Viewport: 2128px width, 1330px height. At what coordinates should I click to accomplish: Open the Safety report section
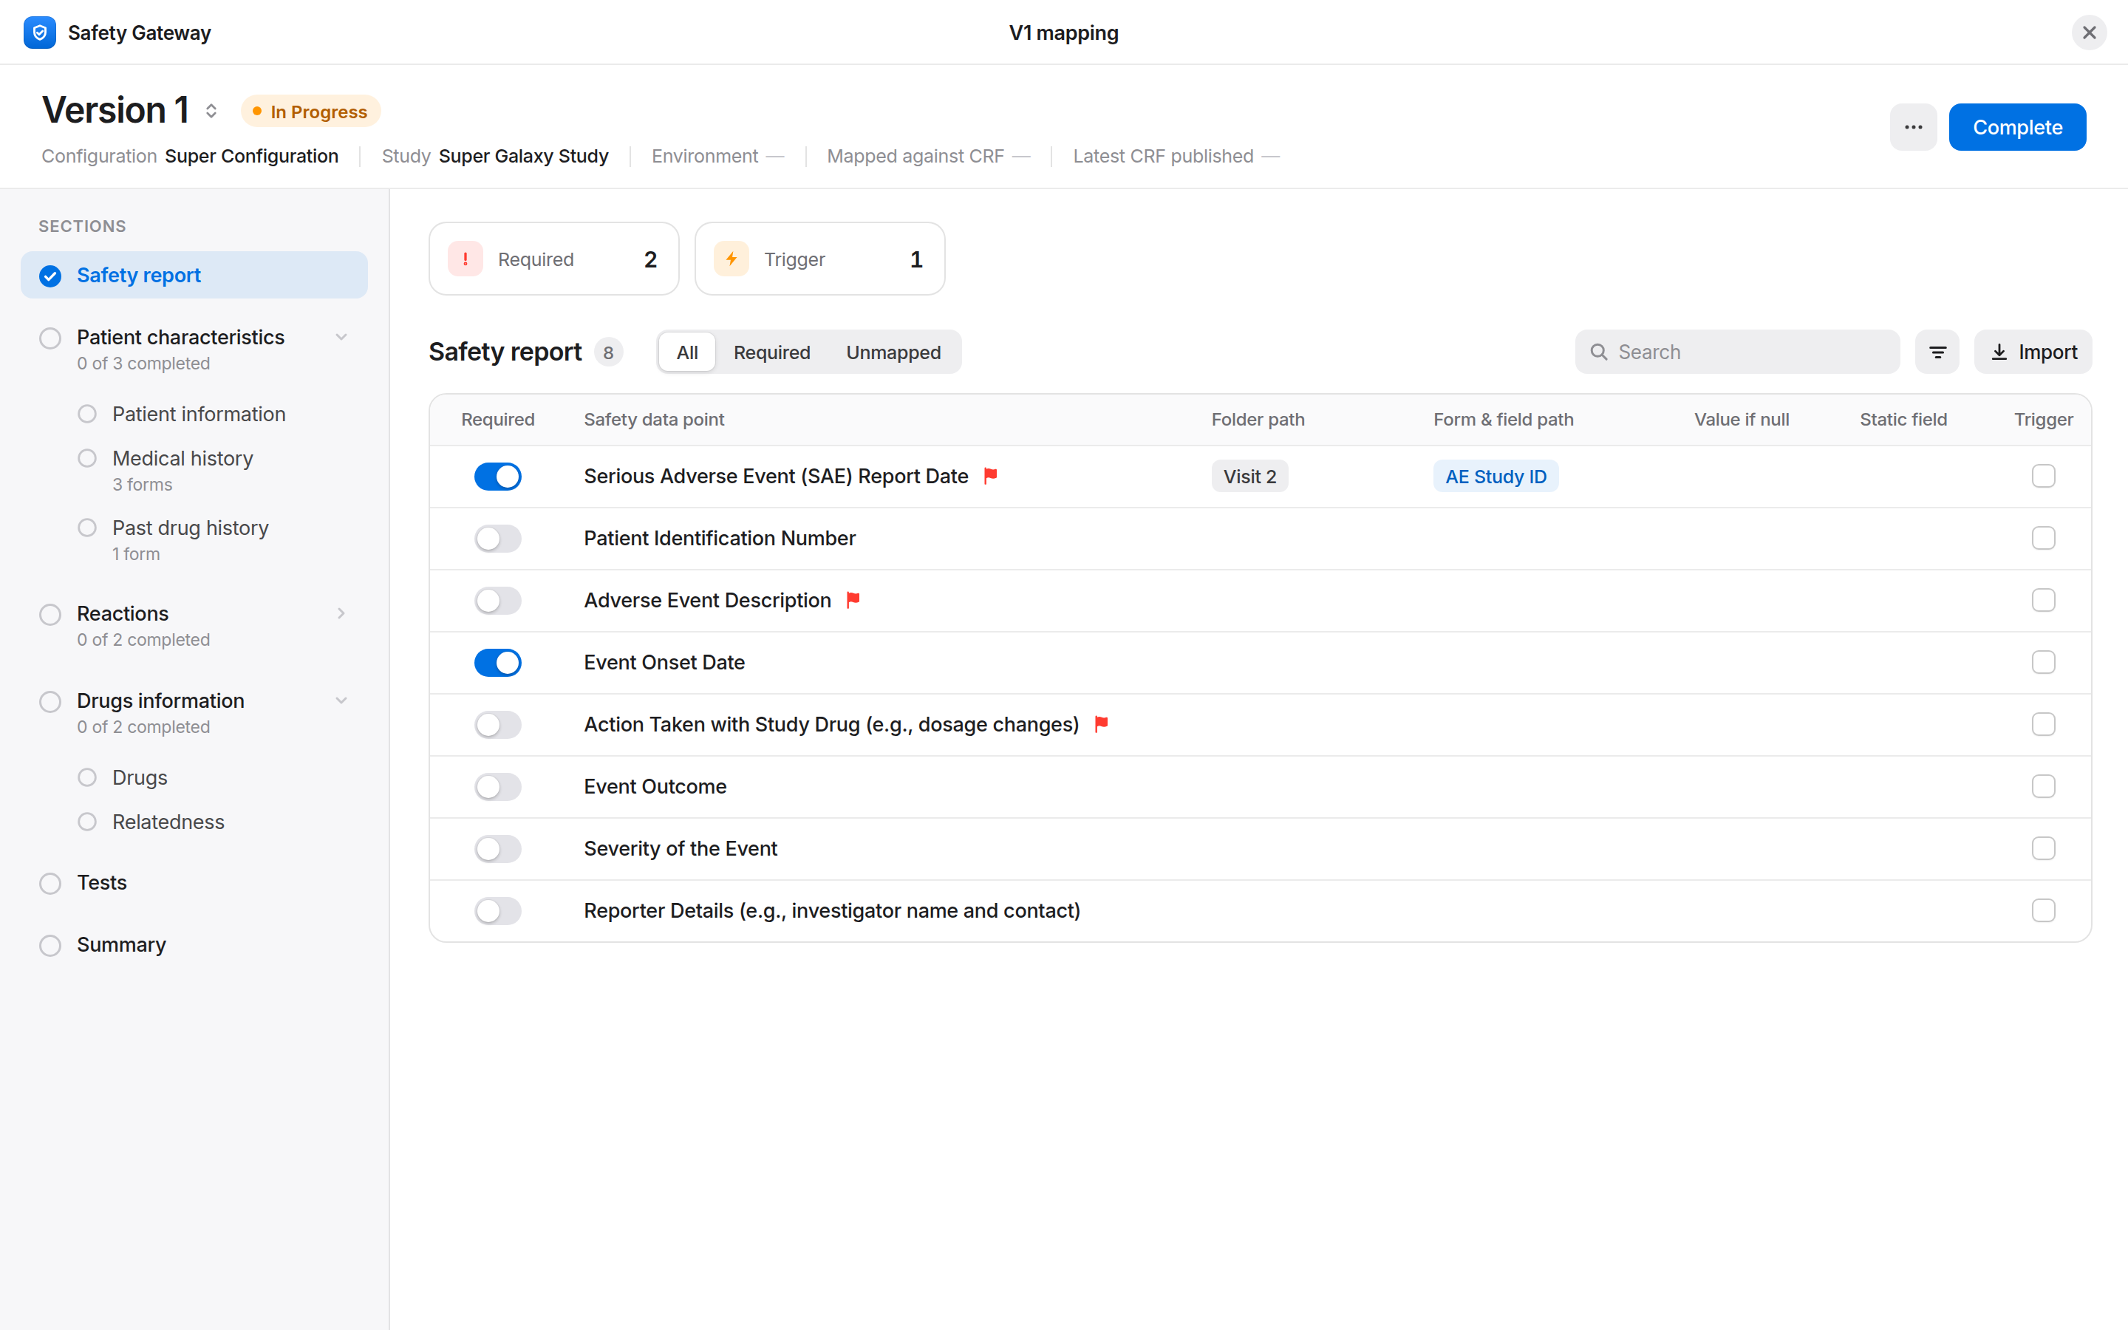(194, 276)
